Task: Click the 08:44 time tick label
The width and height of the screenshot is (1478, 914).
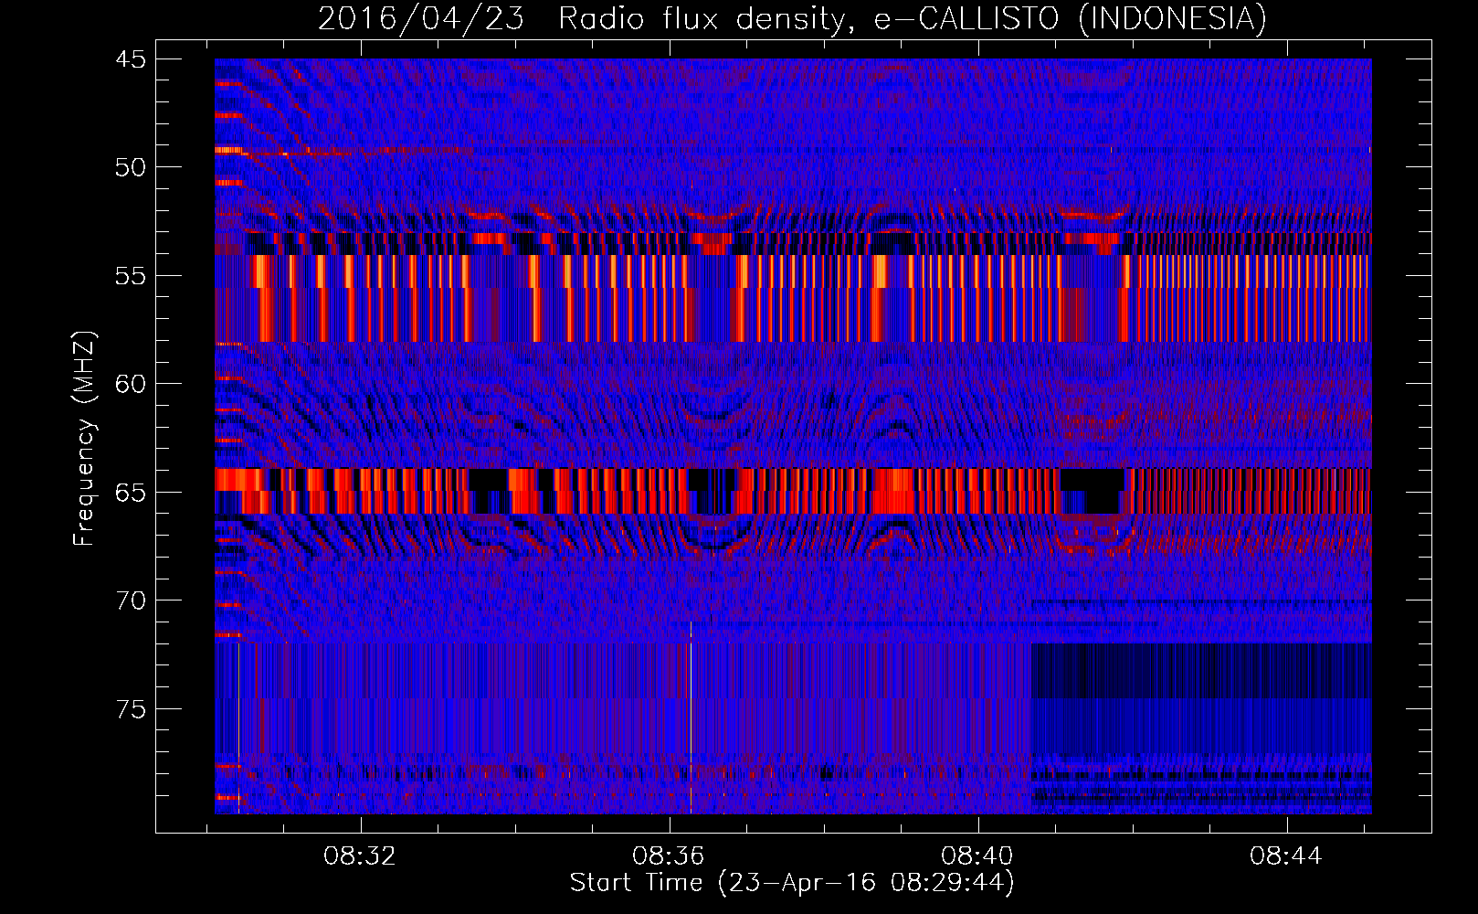Action: pos(1286,856)
